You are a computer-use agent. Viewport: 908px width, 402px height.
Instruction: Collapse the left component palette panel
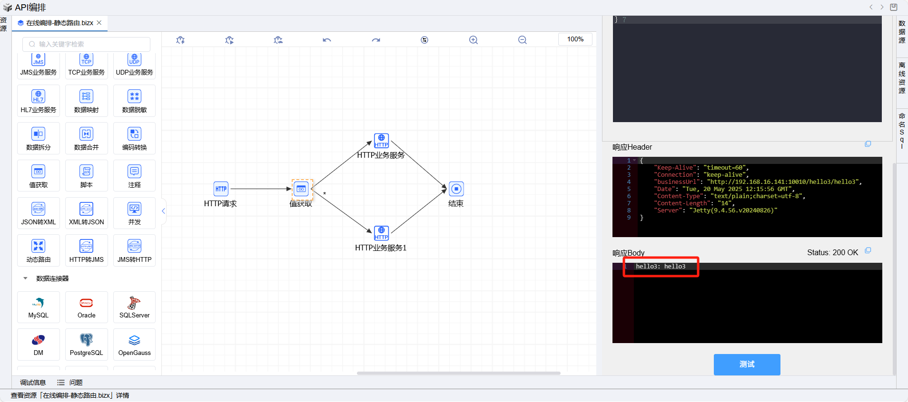coord(163,211)
